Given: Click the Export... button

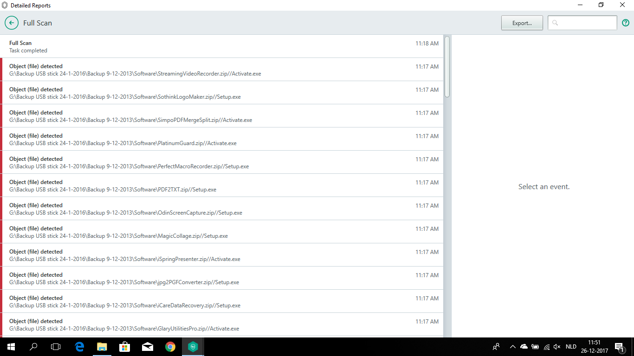Looking at the screenshot, I should tap(522, 23).
